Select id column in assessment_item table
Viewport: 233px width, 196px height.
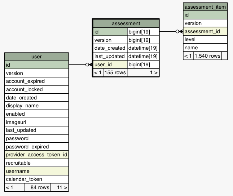(205, 15)
